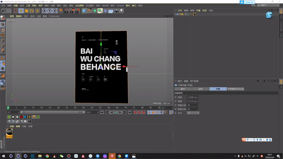Open Edit Render Settings icon
This screenshot has height=159, width=283.
pyautogui.click(x=77, y=11)
